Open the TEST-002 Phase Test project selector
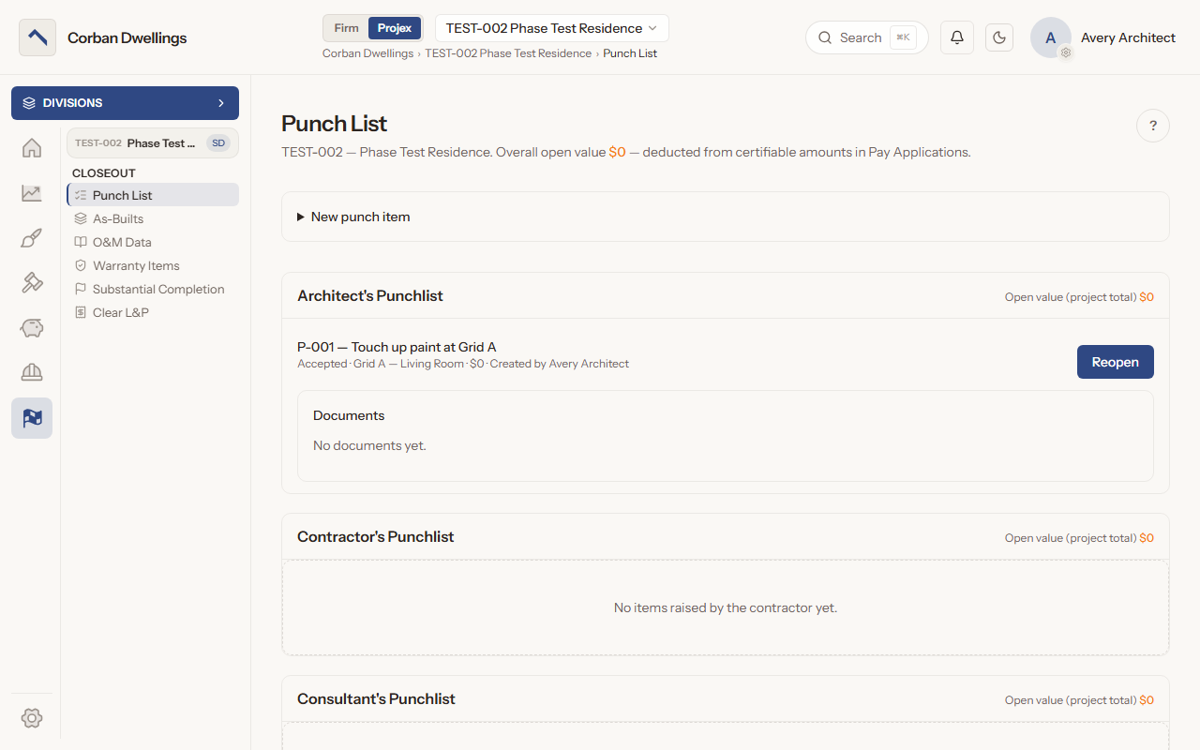 click(x=152, y=143)
